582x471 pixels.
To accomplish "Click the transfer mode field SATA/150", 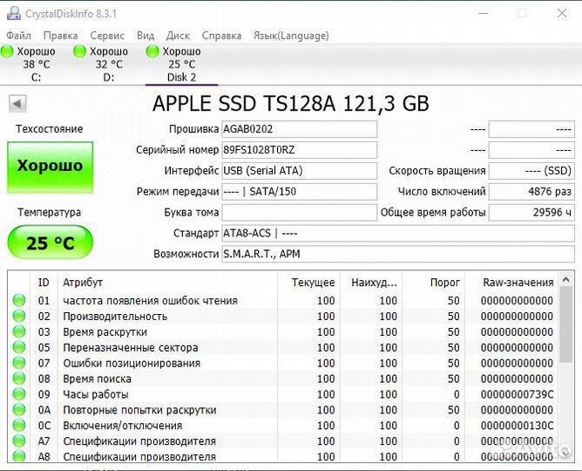I will click(x=299, y=192).
